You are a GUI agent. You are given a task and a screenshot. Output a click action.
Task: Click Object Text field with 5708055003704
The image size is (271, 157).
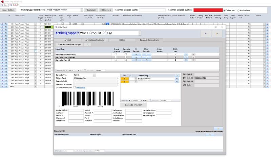coord(95,78)
